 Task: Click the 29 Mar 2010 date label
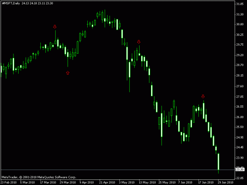pyautogui.click(x=68, y=183)
